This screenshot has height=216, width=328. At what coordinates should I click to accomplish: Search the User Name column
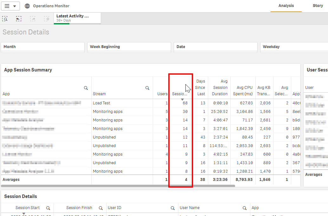(245, 208)
